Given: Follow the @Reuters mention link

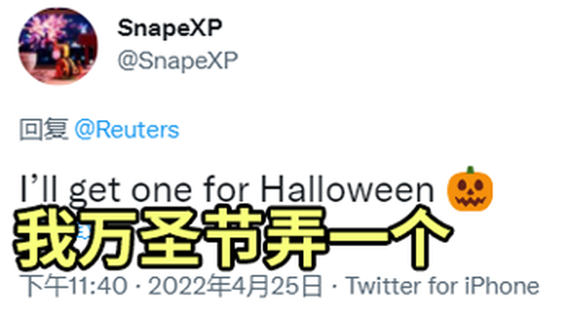Looking at the screenshot, I should [126, 130].
